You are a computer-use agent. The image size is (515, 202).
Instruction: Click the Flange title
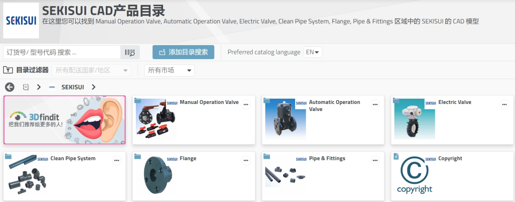188,158
